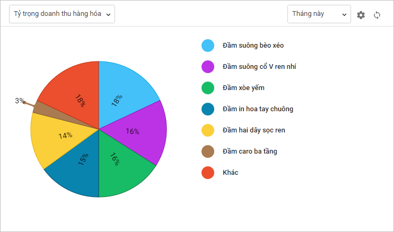Screen dimensions: 394x232
Task: Click the red Khác legend circle
Action: [x=208, y=173]
